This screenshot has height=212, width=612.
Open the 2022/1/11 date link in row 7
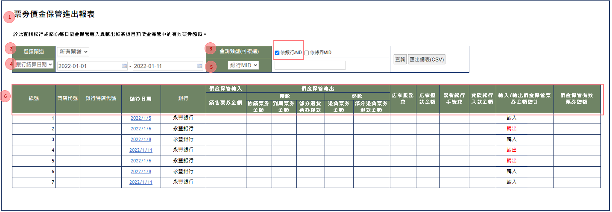[x=141, y=182]
